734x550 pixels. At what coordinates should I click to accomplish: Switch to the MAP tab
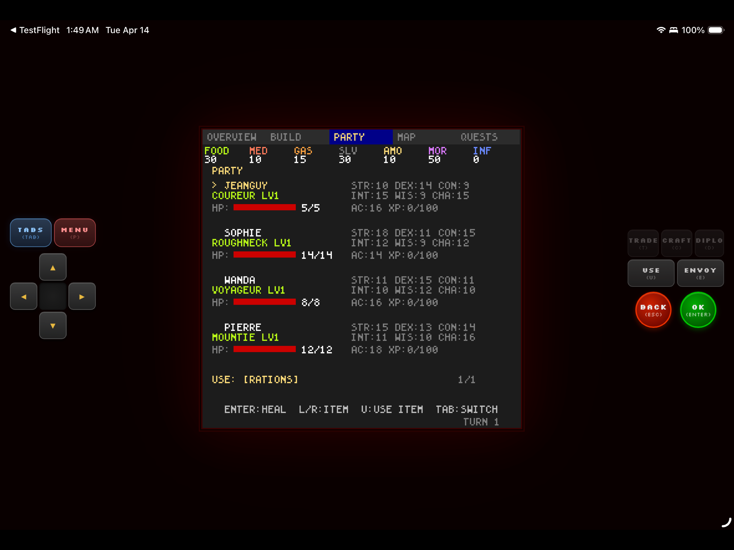[406, 137]
